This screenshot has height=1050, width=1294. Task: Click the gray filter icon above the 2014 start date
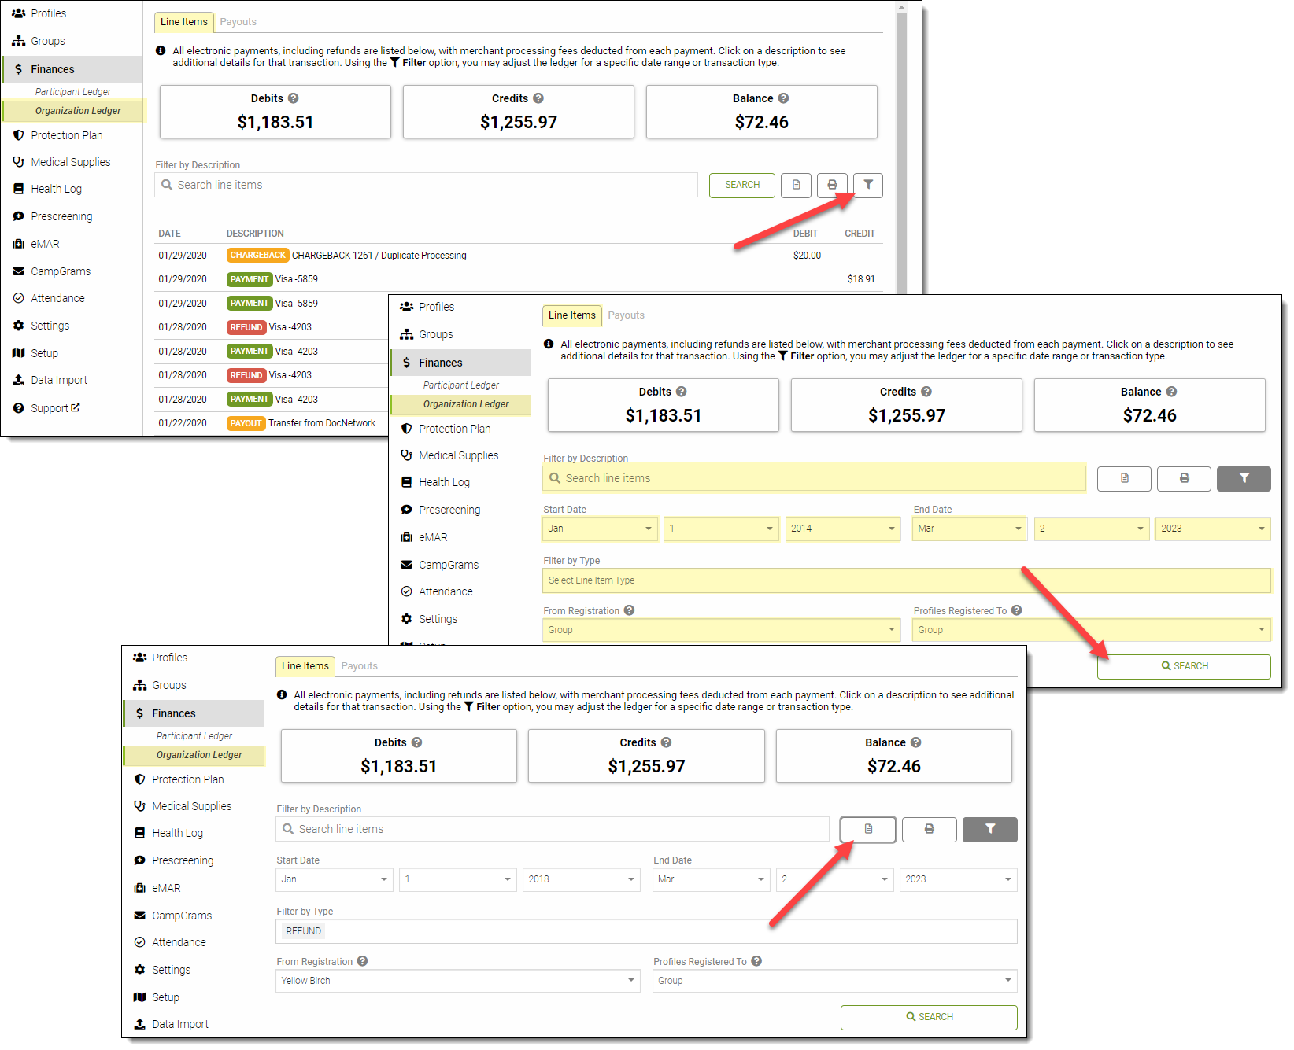(x=1243, y=478)
